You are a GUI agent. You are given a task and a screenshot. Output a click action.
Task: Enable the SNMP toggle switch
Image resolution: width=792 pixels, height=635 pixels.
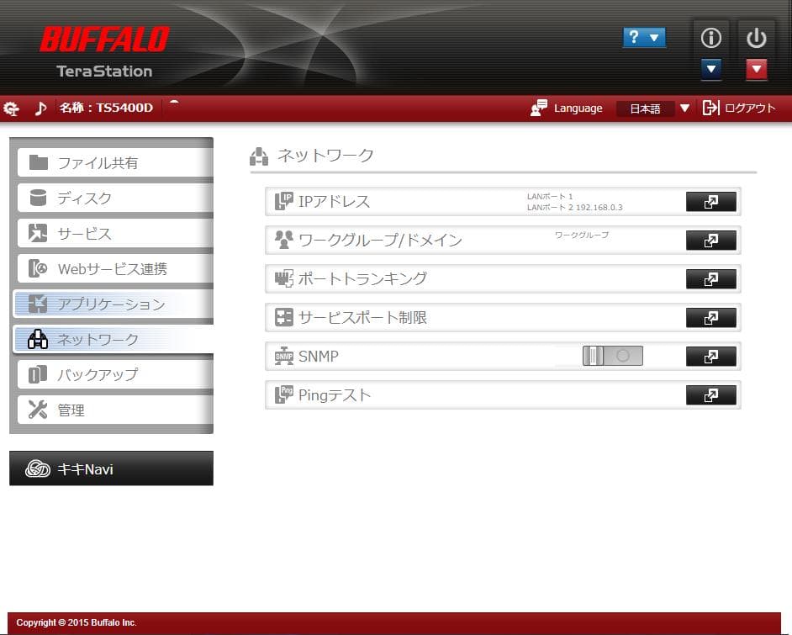point(613,356)
